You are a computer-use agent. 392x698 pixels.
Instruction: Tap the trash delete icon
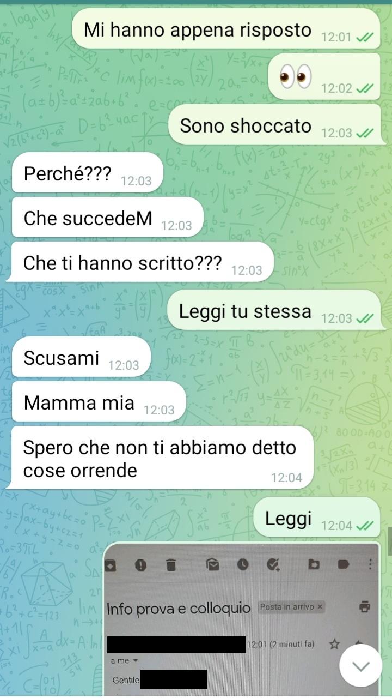click(171, 565)
